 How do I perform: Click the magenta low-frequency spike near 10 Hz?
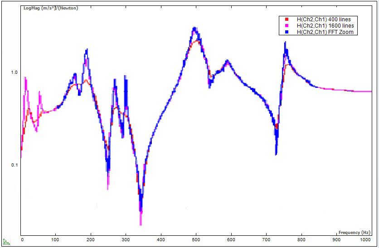pos(25,79)
